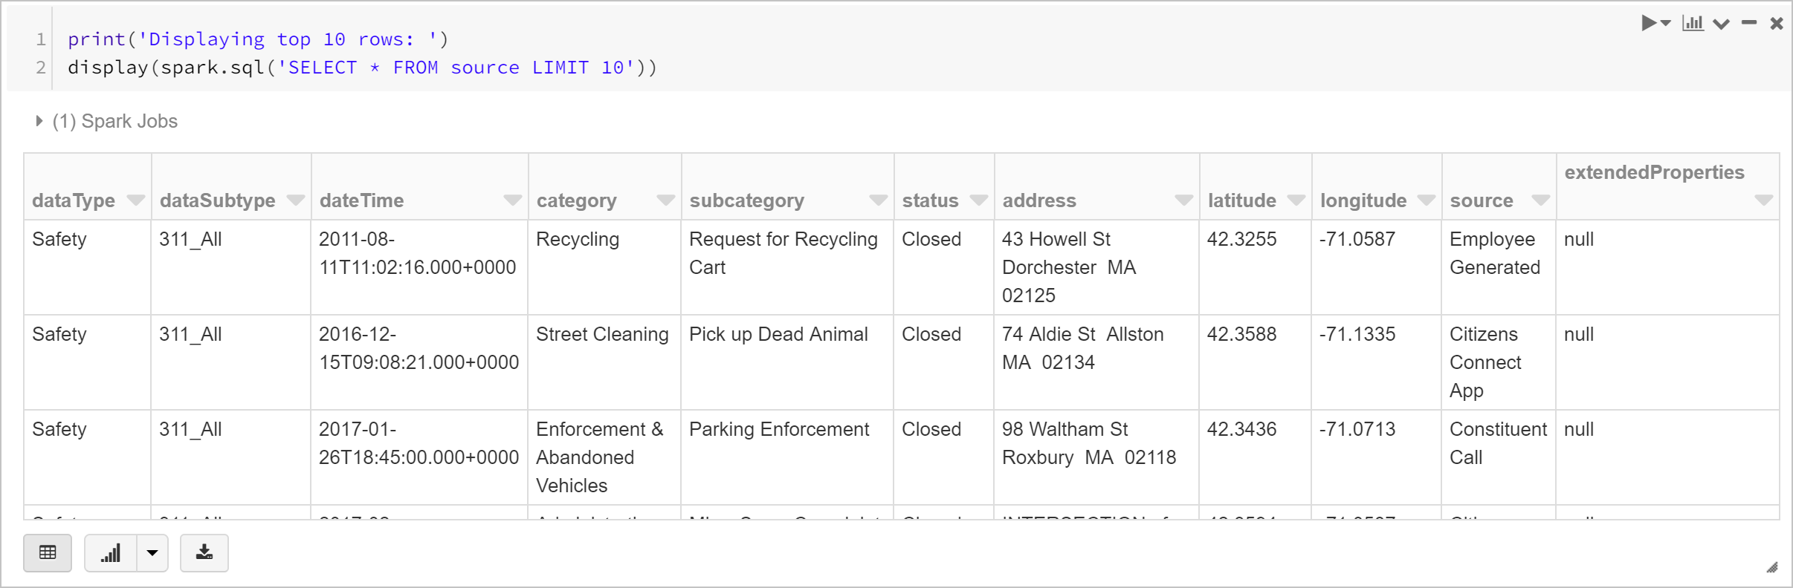Delete the cell with the X icon

tap(1777, 24)
